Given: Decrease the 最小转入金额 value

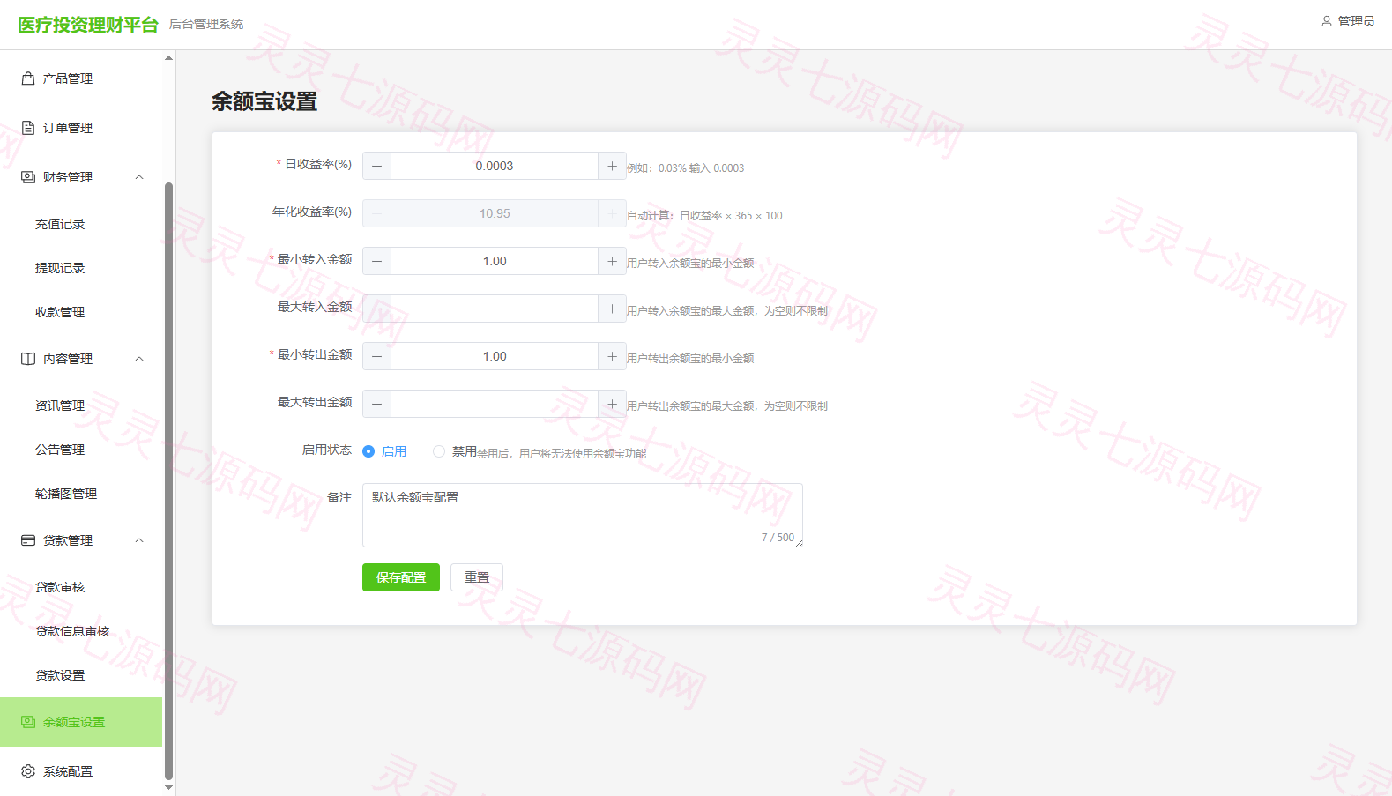Looking at the screenshot, I should tap(377, 261).
